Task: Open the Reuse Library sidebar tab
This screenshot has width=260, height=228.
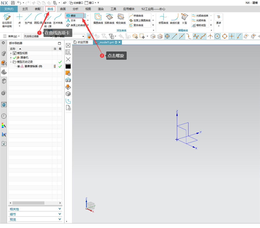Action: pos(4,81)
